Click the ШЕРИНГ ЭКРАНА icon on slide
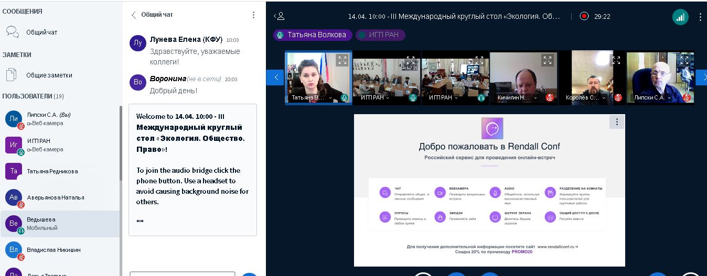 tap(495, 217)
